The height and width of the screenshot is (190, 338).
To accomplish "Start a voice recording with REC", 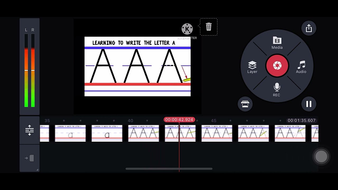I will click(276, 90).
